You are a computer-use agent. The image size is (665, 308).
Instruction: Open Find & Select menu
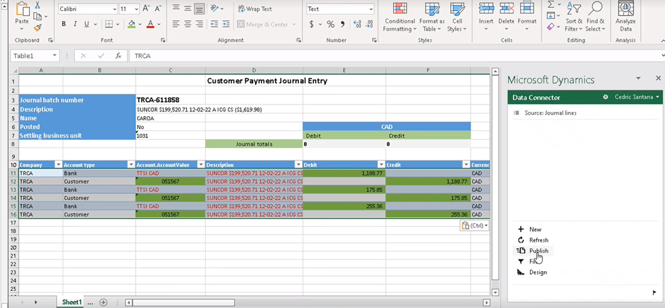click(x=595, y=17)
